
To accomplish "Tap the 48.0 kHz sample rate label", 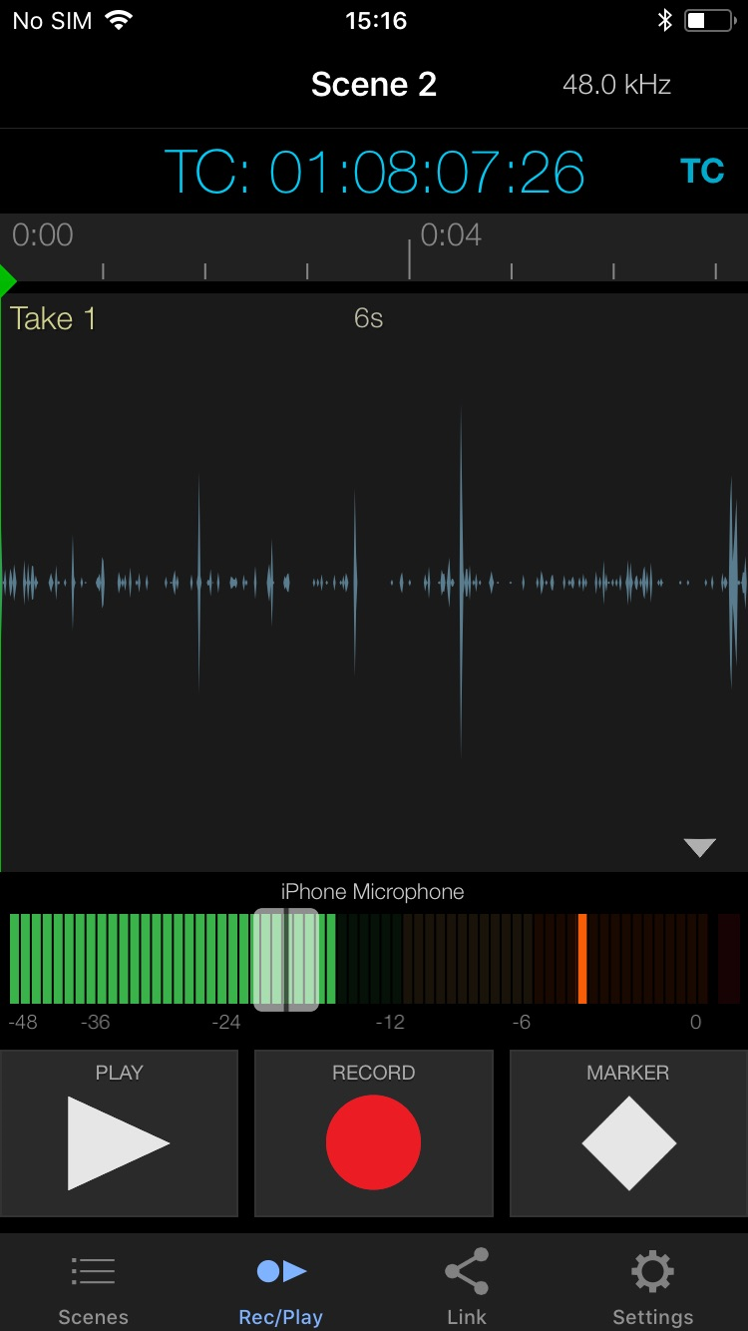I will 616,85.
